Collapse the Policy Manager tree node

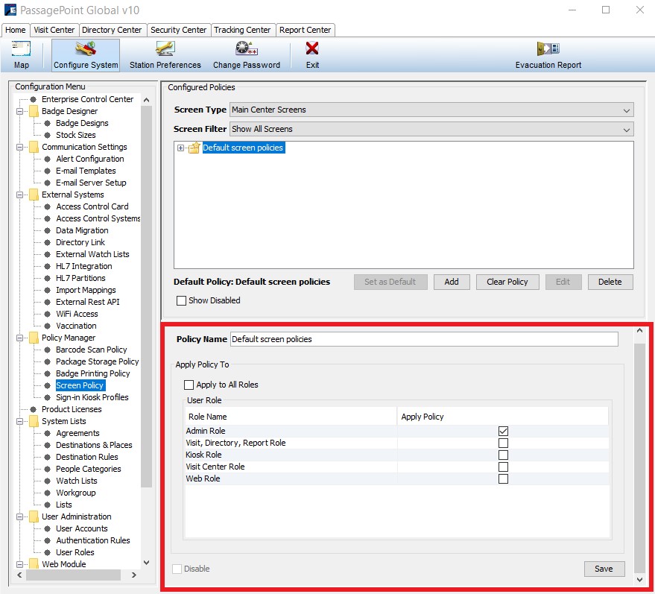(19, 338)
